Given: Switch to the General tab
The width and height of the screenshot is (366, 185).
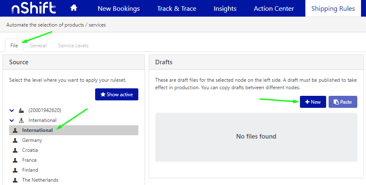Looking at the screenshot, I should coord(38,46).
